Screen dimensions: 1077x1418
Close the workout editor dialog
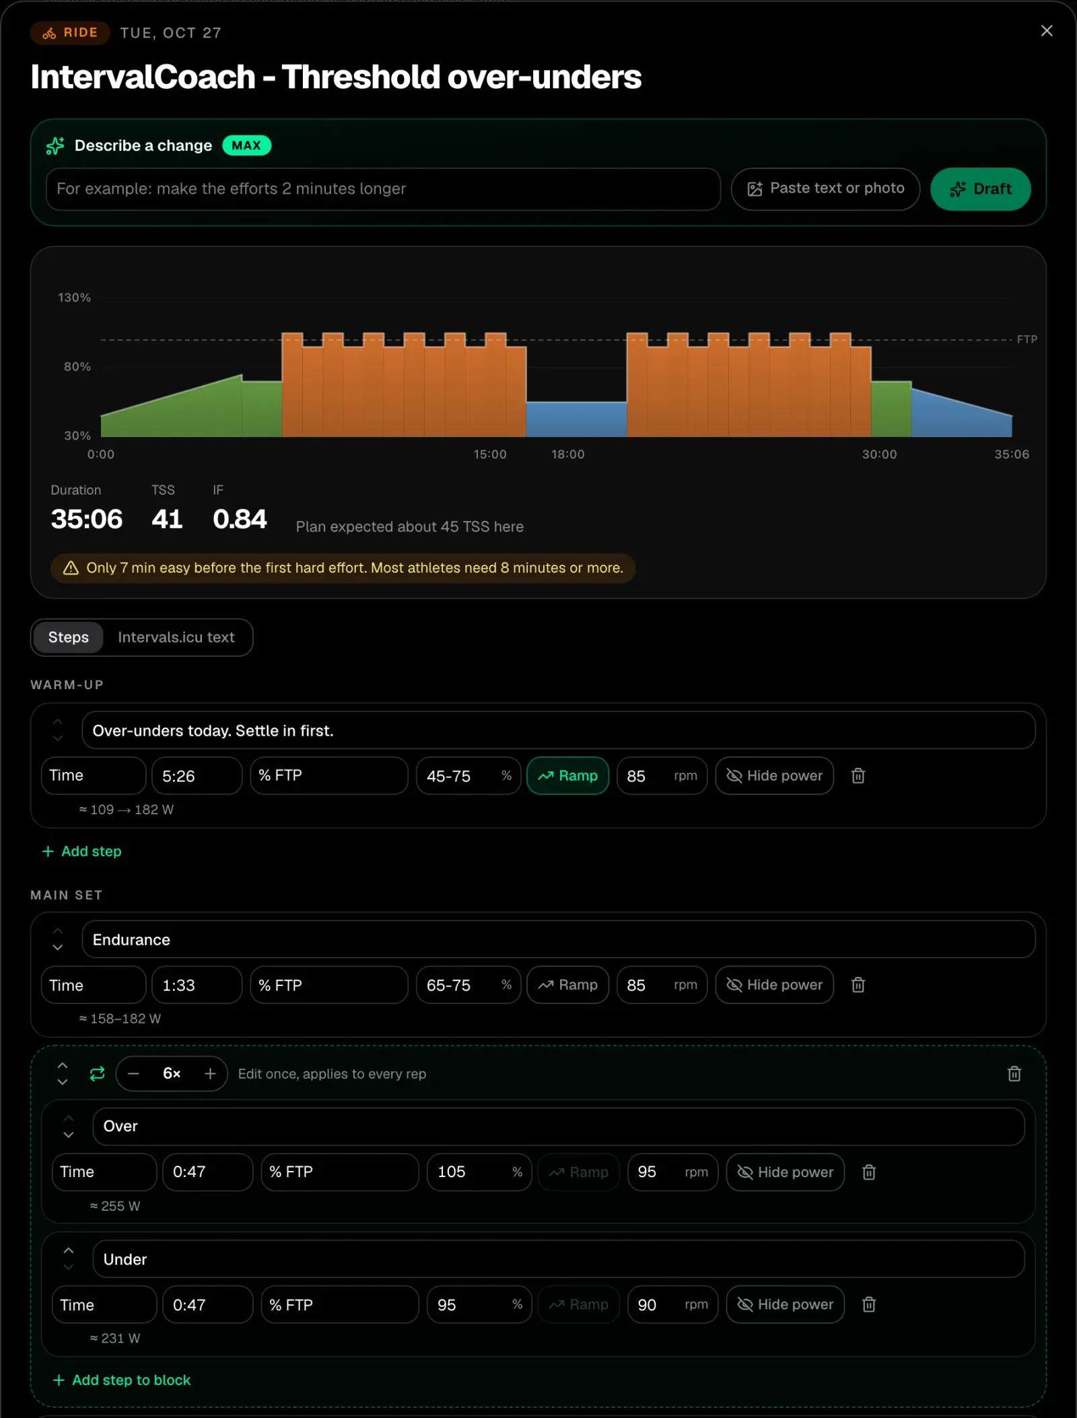(x=1046, y=31)
